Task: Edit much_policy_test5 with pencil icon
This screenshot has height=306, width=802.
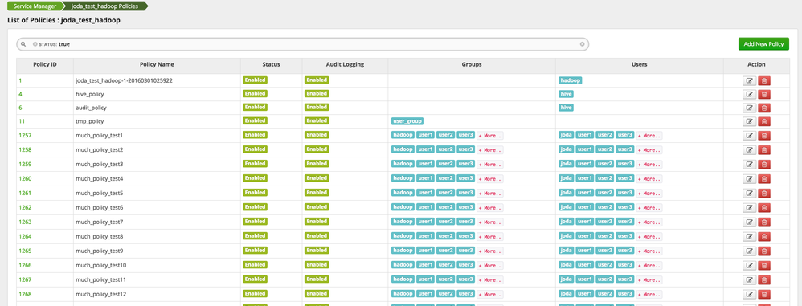Action: pos(749,193)
